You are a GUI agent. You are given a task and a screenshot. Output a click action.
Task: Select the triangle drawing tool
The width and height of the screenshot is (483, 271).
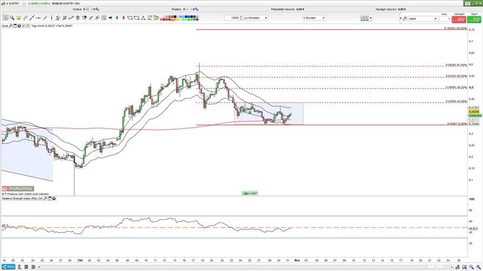143,18
